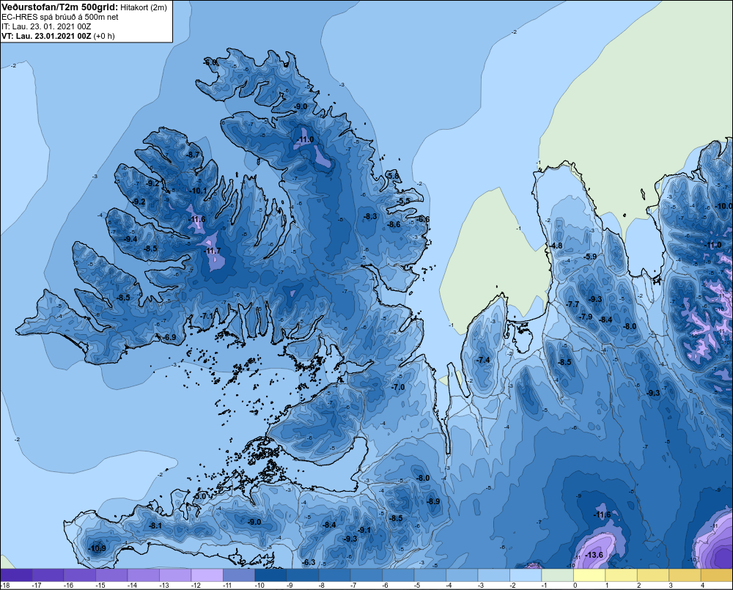Image resolution: width=733 pixels, height=590 pixels.
Task: Select the -10.9 temperature label
Action: [x=97, y=548]
